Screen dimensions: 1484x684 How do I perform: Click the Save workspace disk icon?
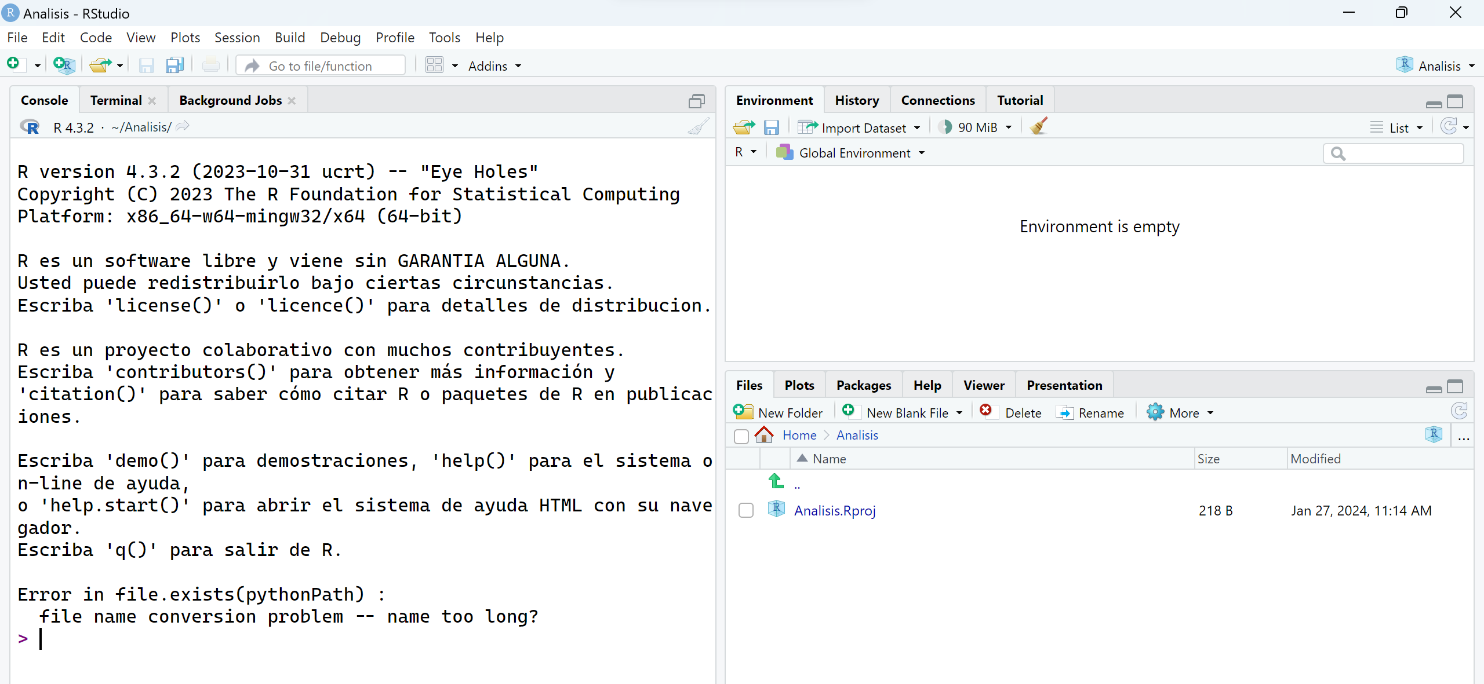(771, 127)
